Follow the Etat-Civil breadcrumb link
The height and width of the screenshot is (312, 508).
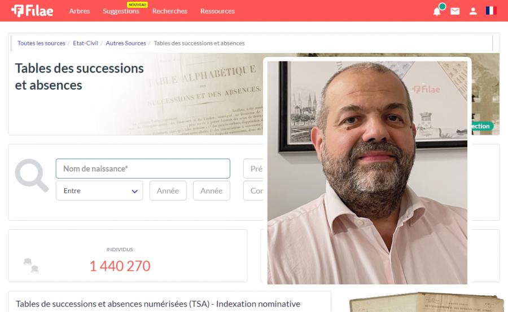coord(85,43)
